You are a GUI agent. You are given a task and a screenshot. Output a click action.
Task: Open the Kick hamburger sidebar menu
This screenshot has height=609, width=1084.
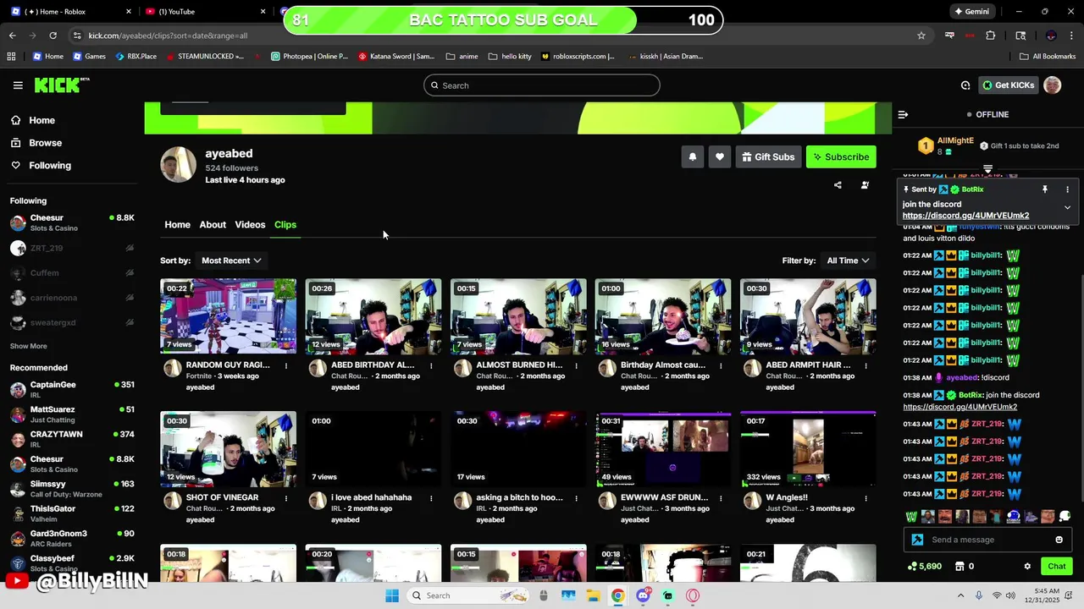pos(18,85)
